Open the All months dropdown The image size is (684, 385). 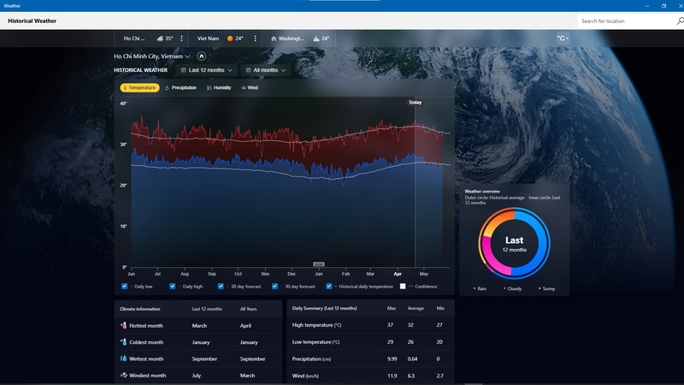coord(265,70)
